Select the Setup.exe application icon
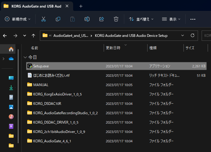The image size is (211, 152). (x=30, y=66)
